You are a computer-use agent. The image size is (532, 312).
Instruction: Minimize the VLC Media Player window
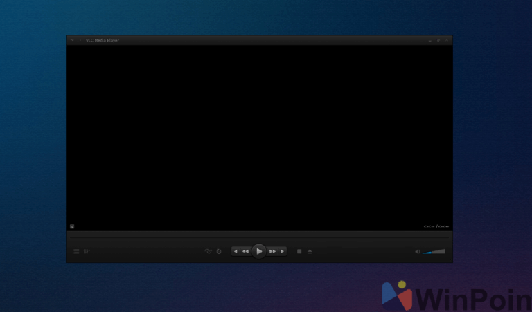click(430, 40)
